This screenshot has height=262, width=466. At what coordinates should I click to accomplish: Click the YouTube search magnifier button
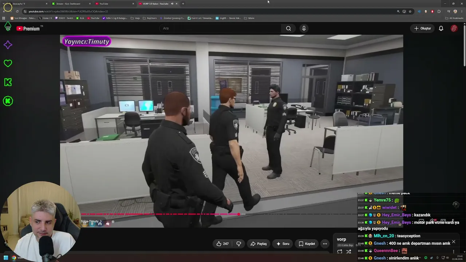point(288,28)
